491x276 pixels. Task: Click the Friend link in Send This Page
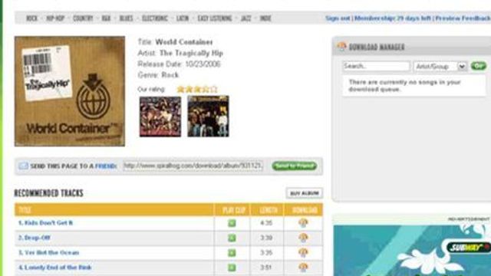(x=106, y=166)
